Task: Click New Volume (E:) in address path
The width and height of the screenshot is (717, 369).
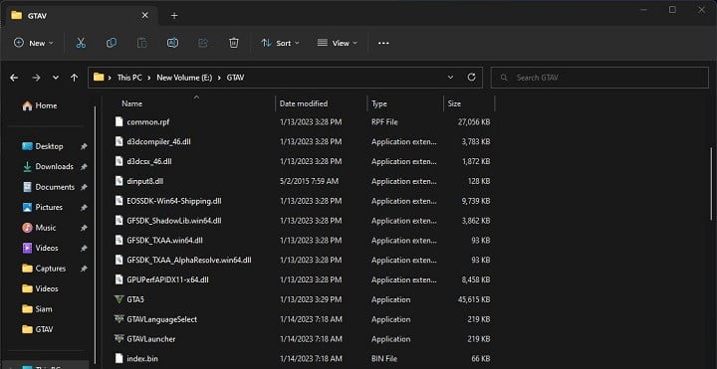Action: tap(184, 78)
